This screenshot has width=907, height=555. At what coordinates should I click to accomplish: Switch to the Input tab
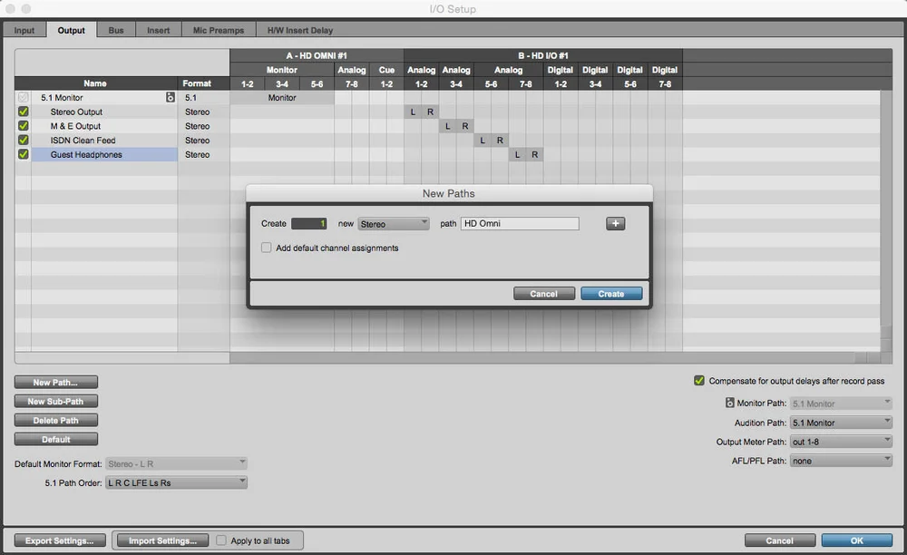click(24, 29)
